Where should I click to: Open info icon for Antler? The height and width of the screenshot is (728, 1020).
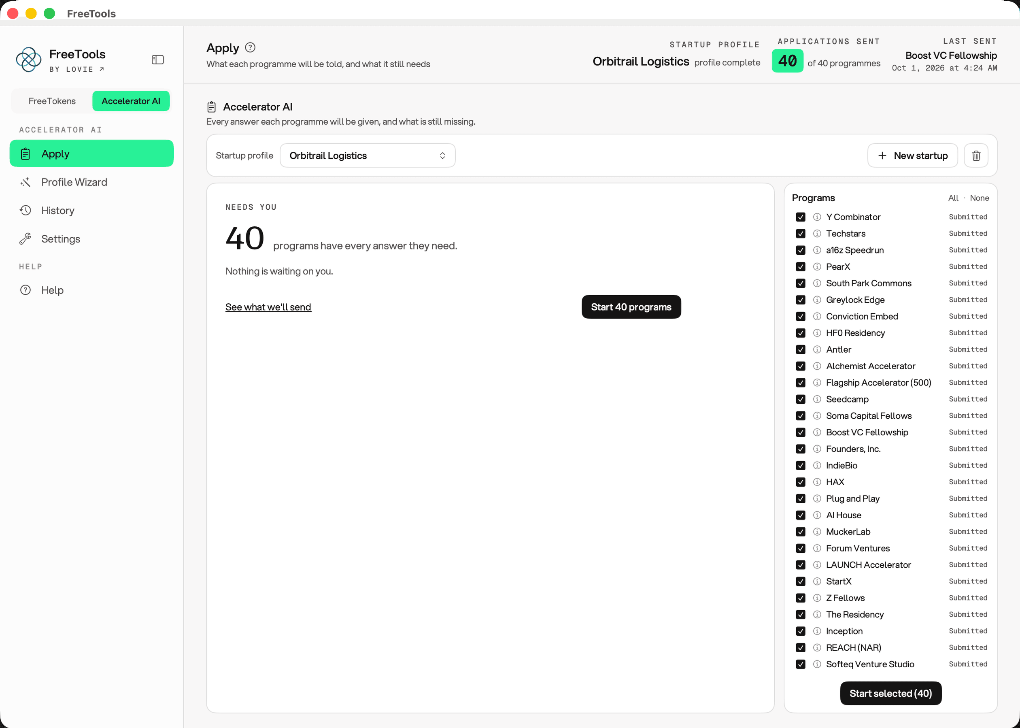tap(817, 350)
